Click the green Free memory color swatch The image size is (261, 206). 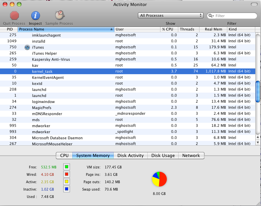pos(67,167)
